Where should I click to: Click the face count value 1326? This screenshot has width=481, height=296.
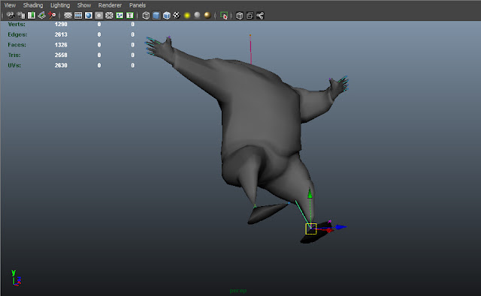click(x=61, y=45)
